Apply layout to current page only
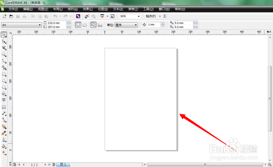273x167 pixels. (x=100, y=25)
